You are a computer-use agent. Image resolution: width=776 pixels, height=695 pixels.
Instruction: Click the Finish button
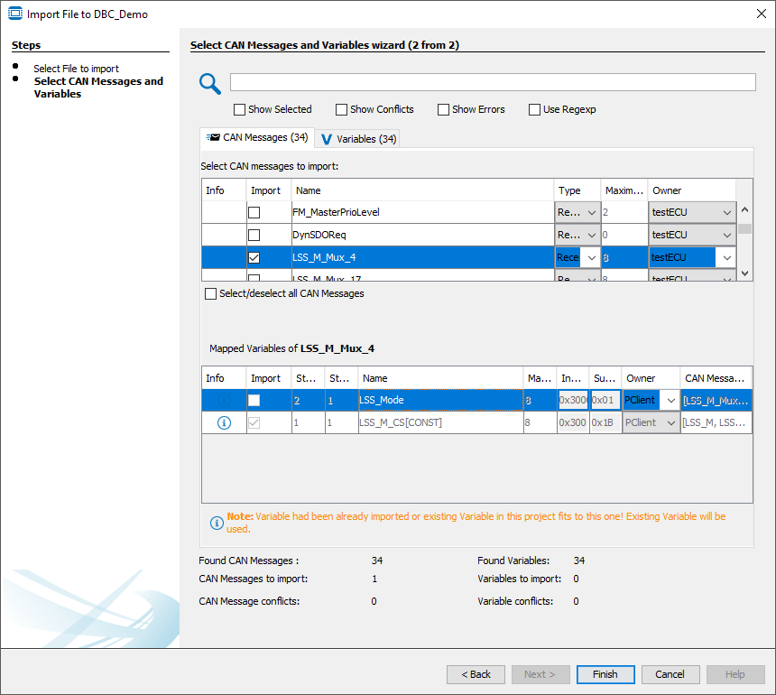pos(605,673)
